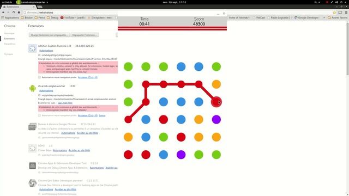Open the Applications shortcut in bookmarks bar

pyautogui.click(x=10, y=17)
